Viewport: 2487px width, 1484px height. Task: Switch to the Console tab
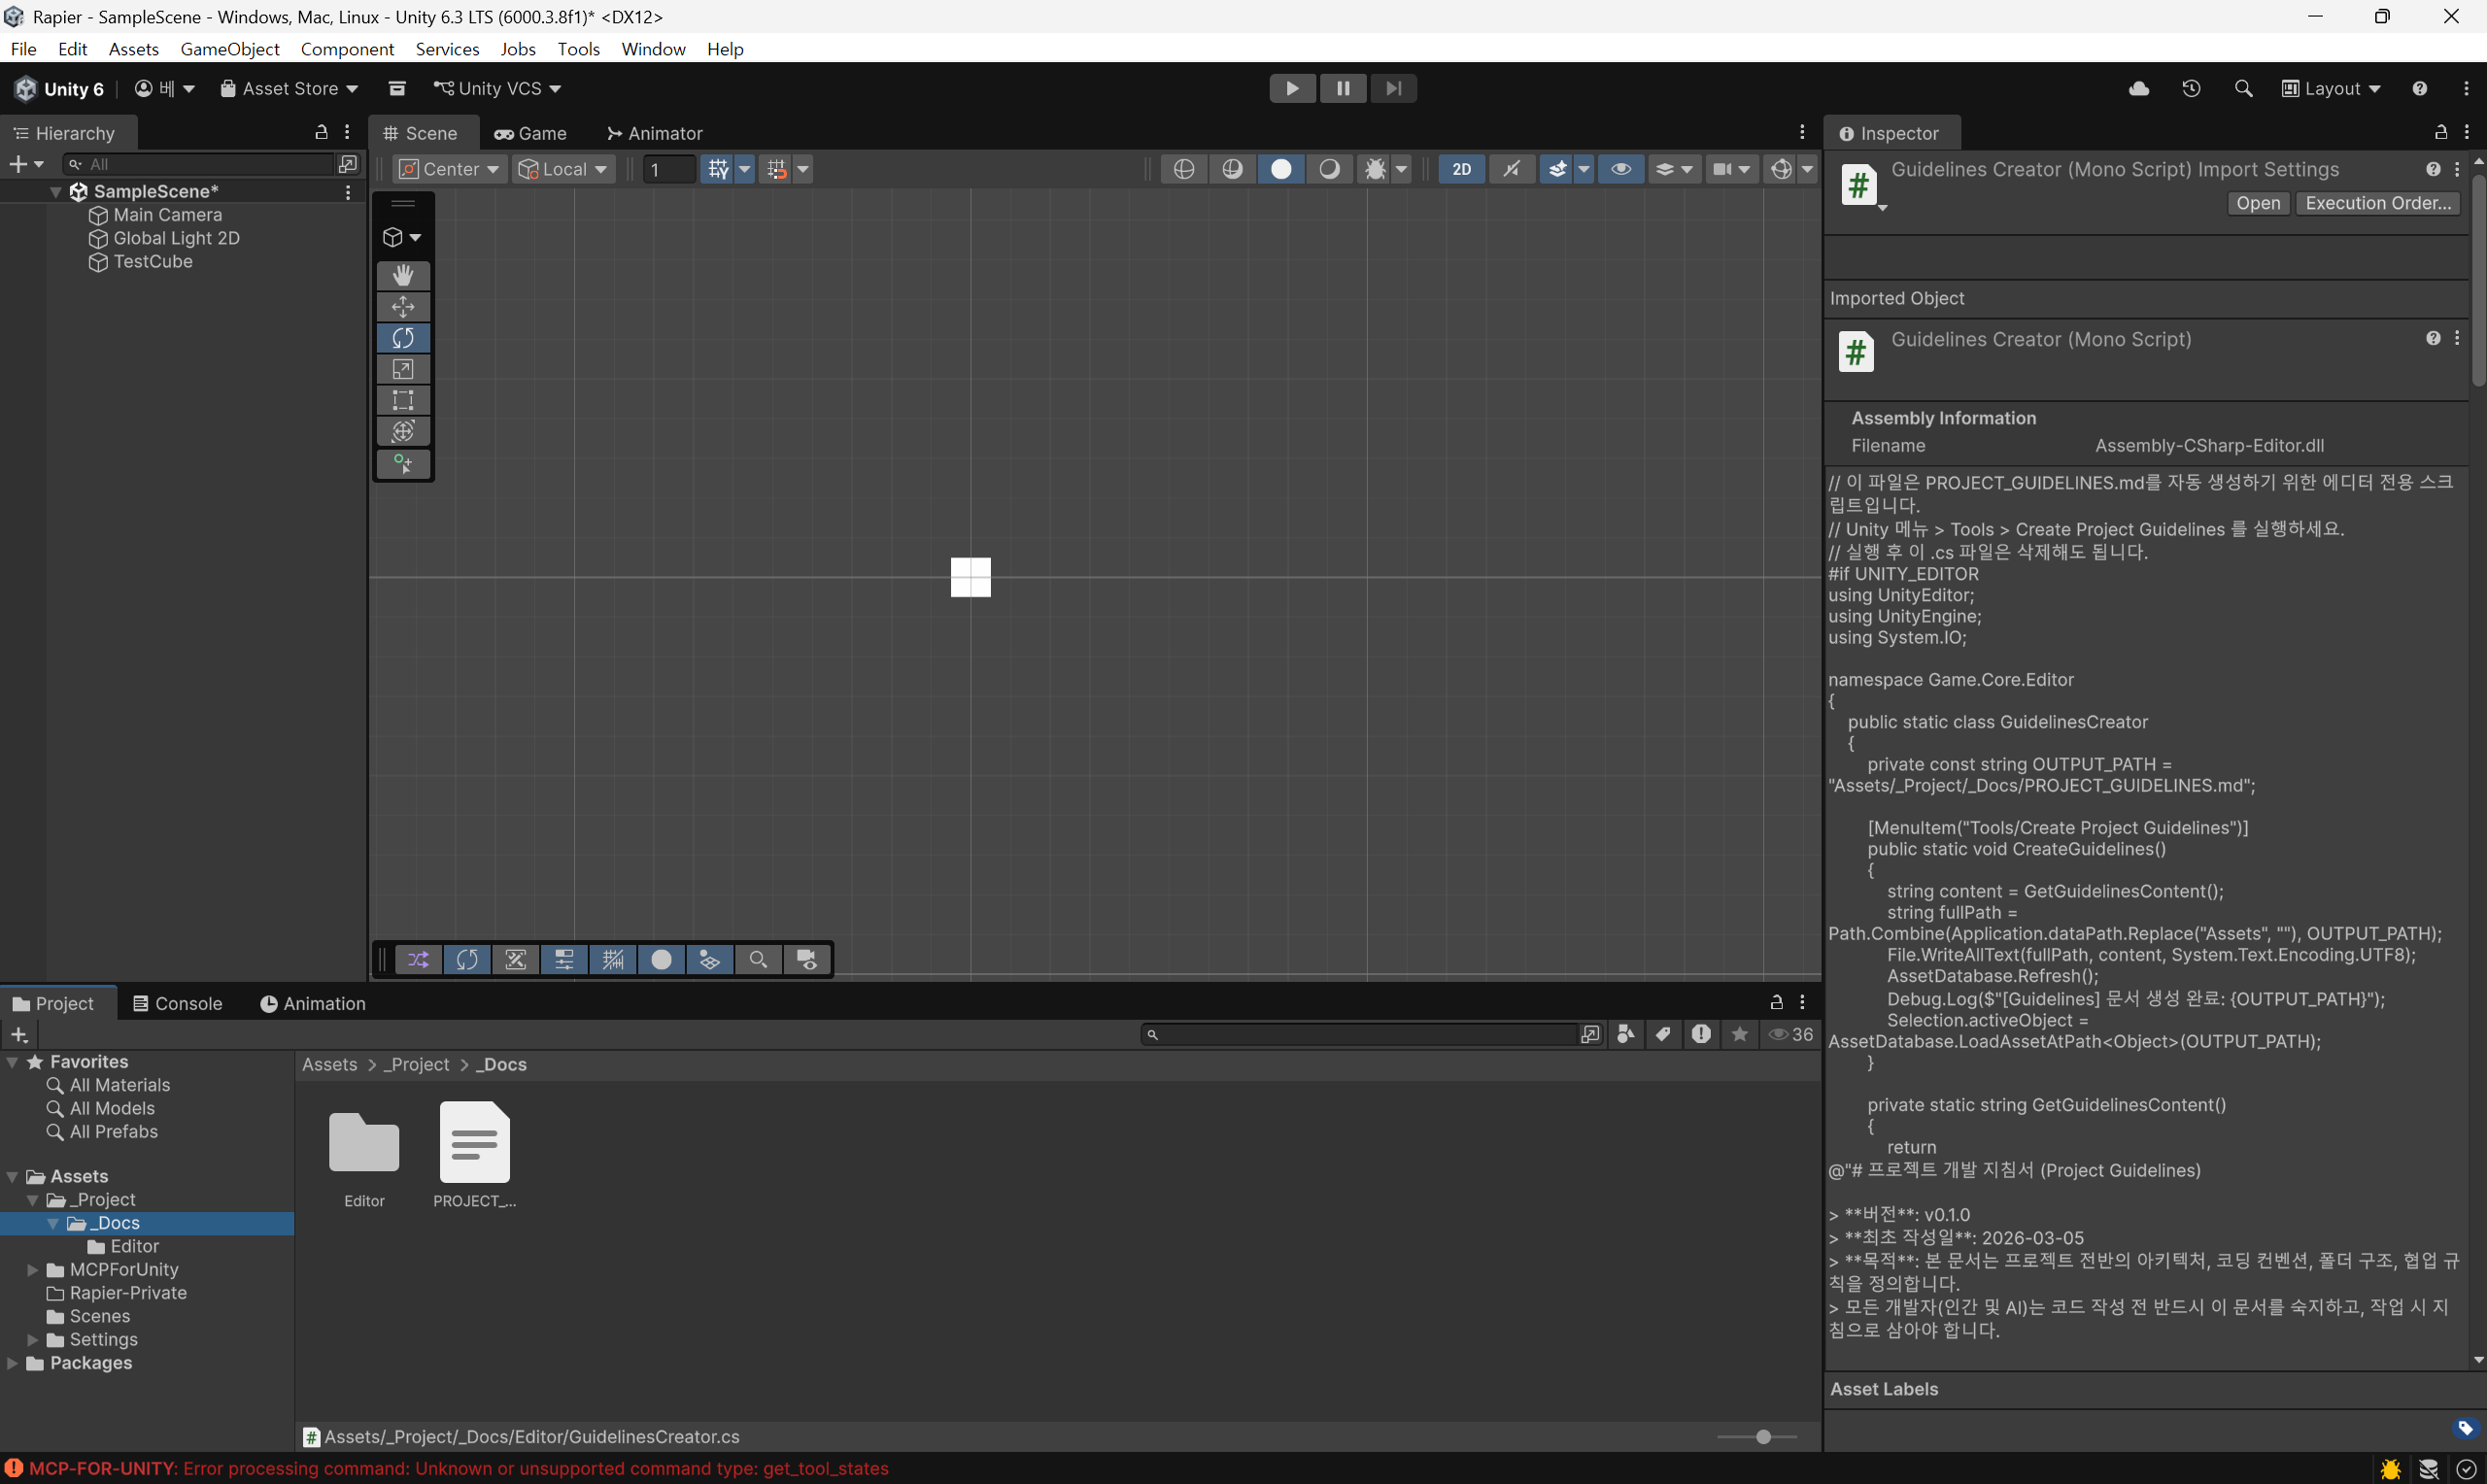point(177,1003)
